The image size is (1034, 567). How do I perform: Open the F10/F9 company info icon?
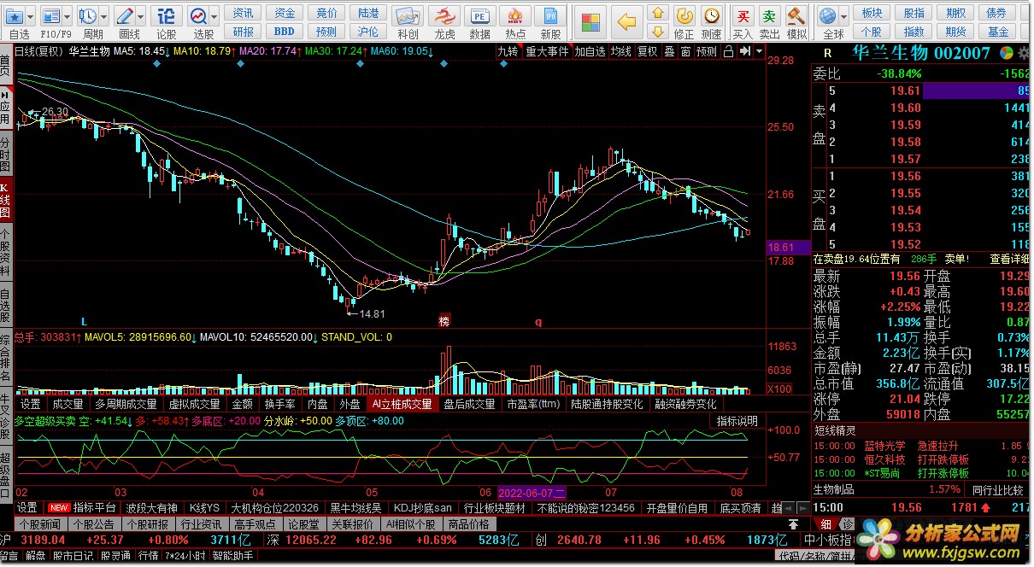click(x=51, y=16)
